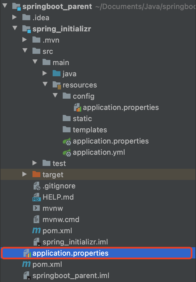Select the .mvn folder label
Image resolution: width=196 pixels, height=282 pixels.
51,40
